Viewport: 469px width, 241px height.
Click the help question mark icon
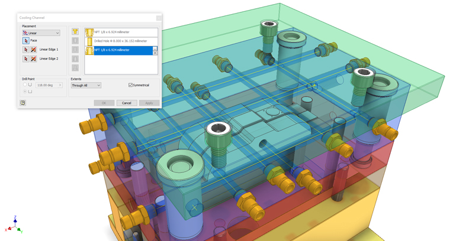(23, 103)
